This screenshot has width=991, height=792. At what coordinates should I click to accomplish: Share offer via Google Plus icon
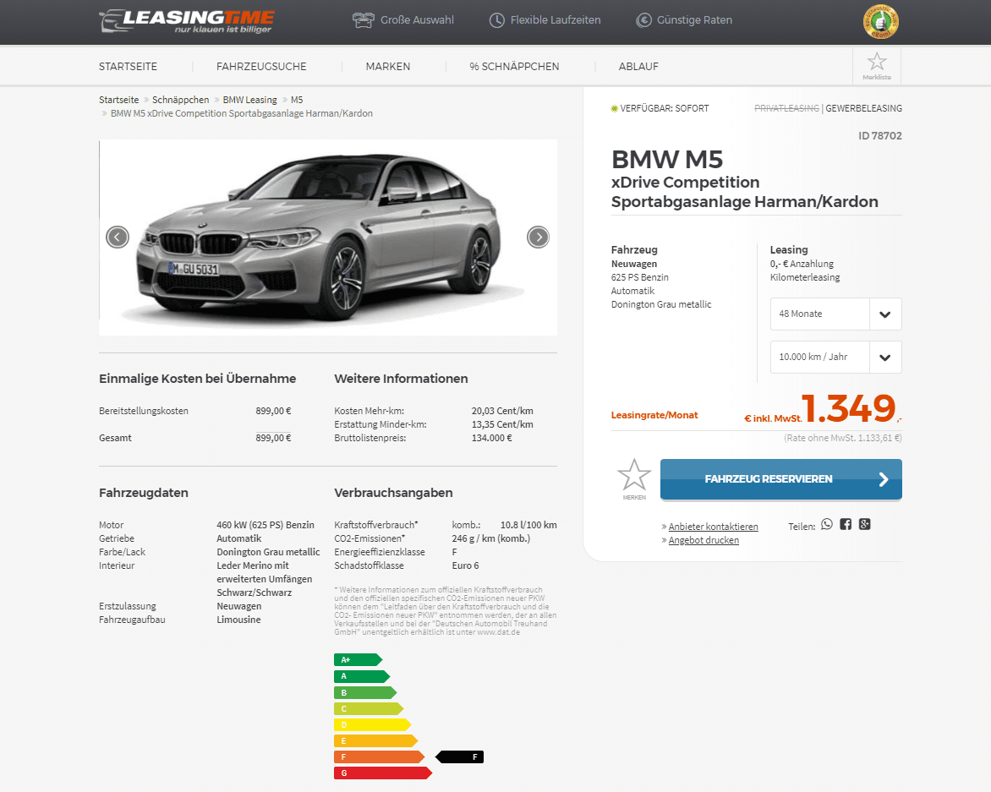tap(865, 524)
